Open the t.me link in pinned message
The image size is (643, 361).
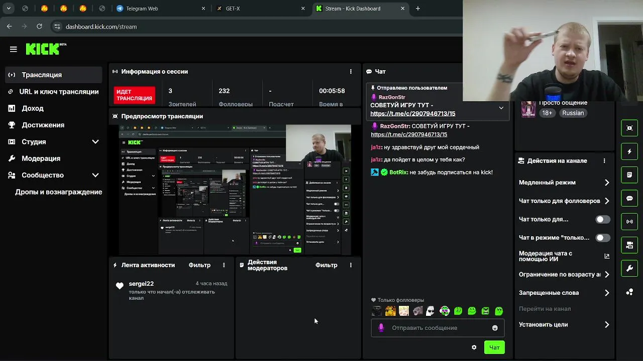click(413, 114)
